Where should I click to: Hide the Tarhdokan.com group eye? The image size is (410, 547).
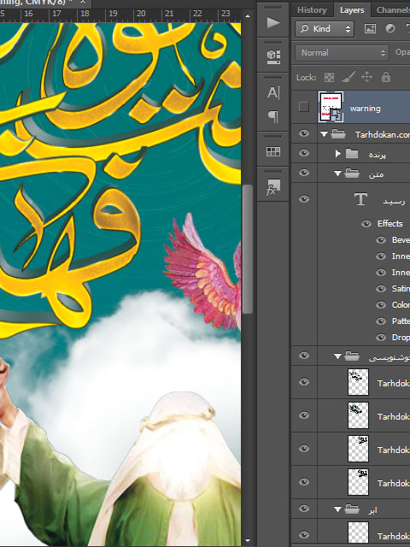coord(304,133)
